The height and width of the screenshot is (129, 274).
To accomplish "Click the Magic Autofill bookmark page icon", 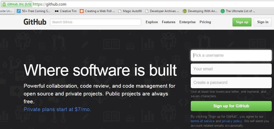I will click(x=120, y=11).
